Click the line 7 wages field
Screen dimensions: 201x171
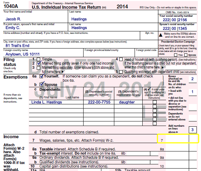(x=177, y=139)
